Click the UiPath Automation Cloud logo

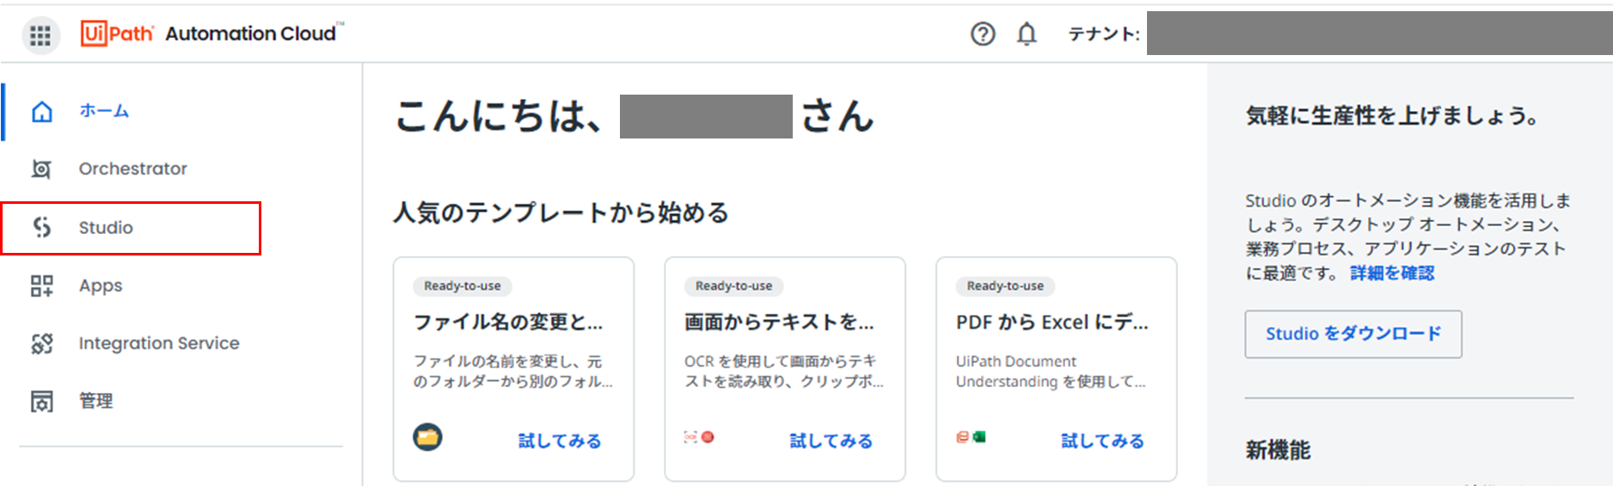[212, 34]
